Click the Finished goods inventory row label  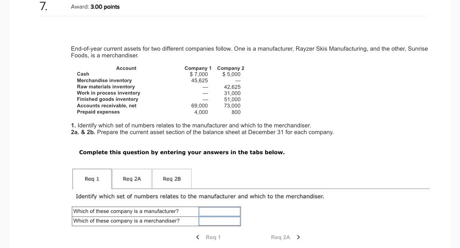[107, 99]
